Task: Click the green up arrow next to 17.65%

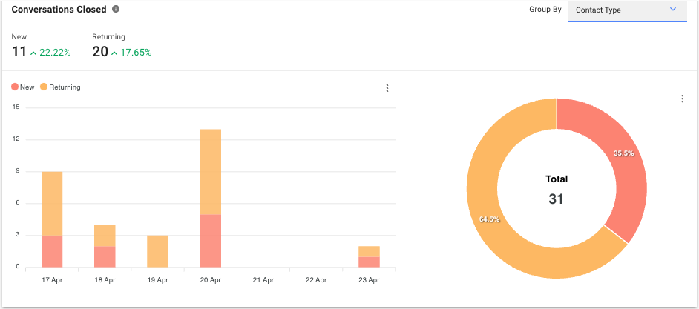Action: (114, 53)
